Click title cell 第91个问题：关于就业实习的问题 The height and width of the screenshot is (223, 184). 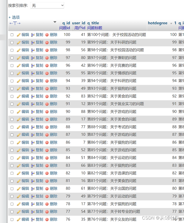[116, 104]
